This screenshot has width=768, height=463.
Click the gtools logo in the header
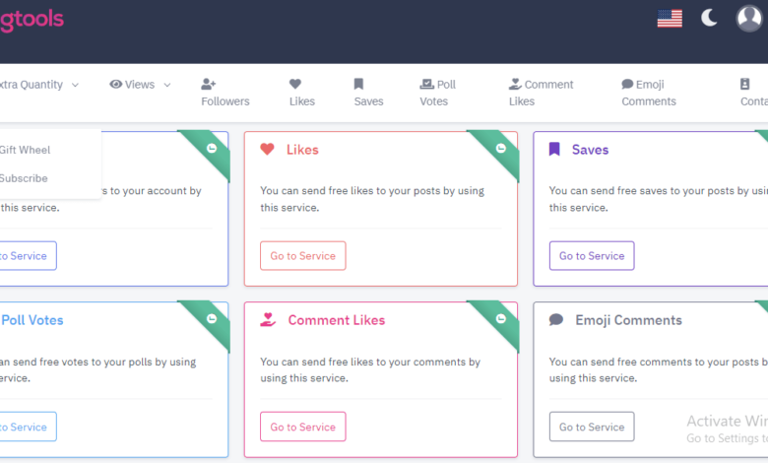[32, 21]
